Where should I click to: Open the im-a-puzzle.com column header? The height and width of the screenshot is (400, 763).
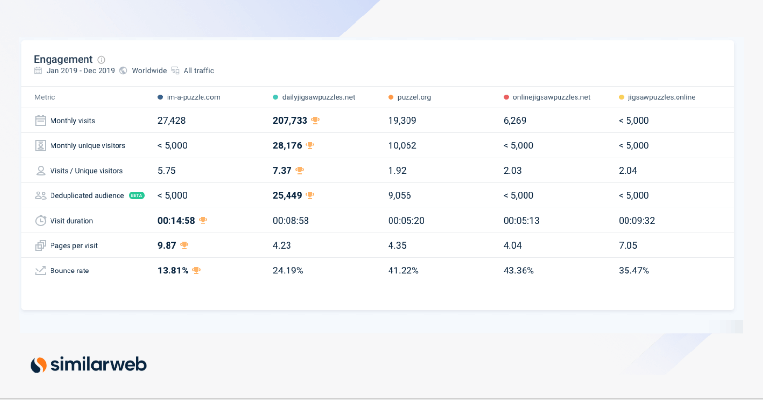(193, 97)
